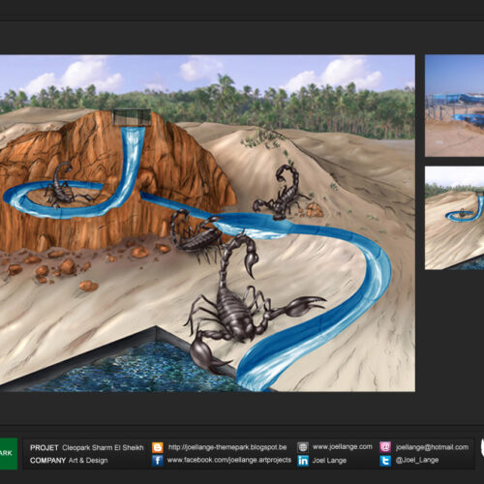Select the text Art & Design
Screen dimensions: 484x484
[88, 461]
